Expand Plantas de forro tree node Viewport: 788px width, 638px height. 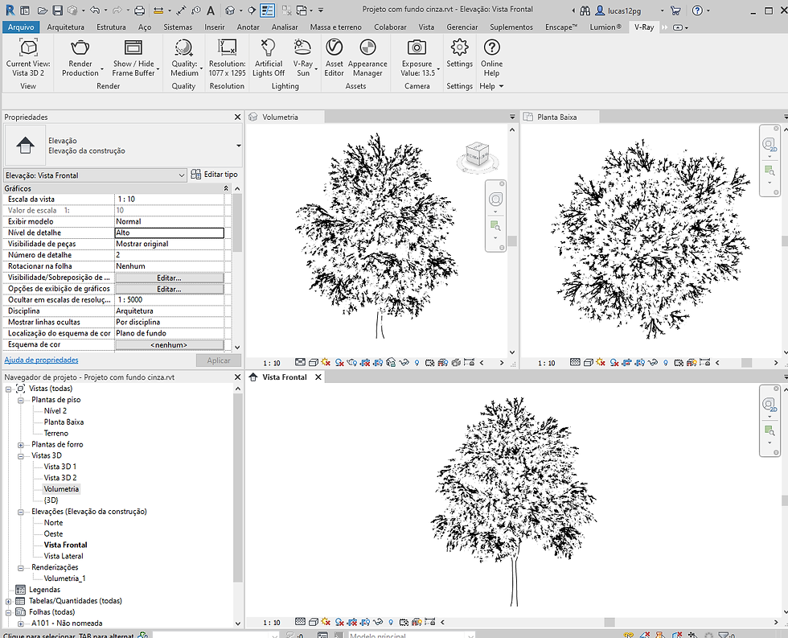tap(21, 445)
